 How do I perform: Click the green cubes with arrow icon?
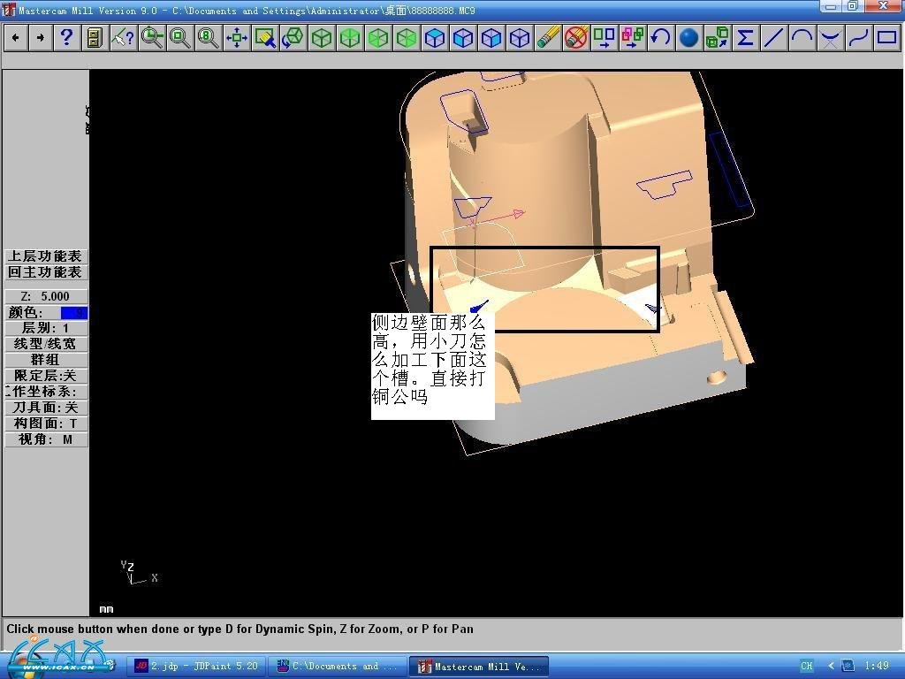coord(717,38)
